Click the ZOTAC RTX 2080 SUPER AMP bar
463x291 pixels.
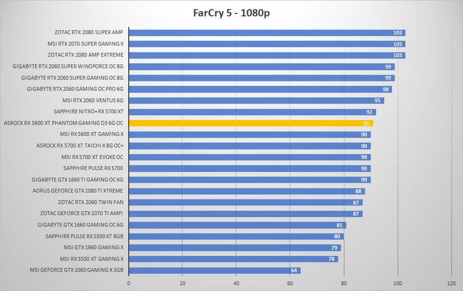point(267,33)
